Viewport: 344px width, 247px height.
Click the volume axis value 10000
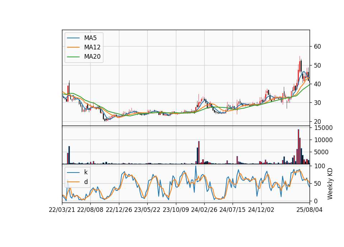(323, 140)
